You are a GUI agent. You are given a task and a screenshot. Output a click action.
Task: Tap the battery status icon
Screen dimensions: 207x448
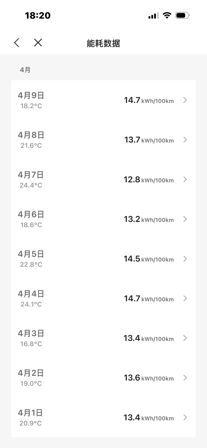click(183, 16)
